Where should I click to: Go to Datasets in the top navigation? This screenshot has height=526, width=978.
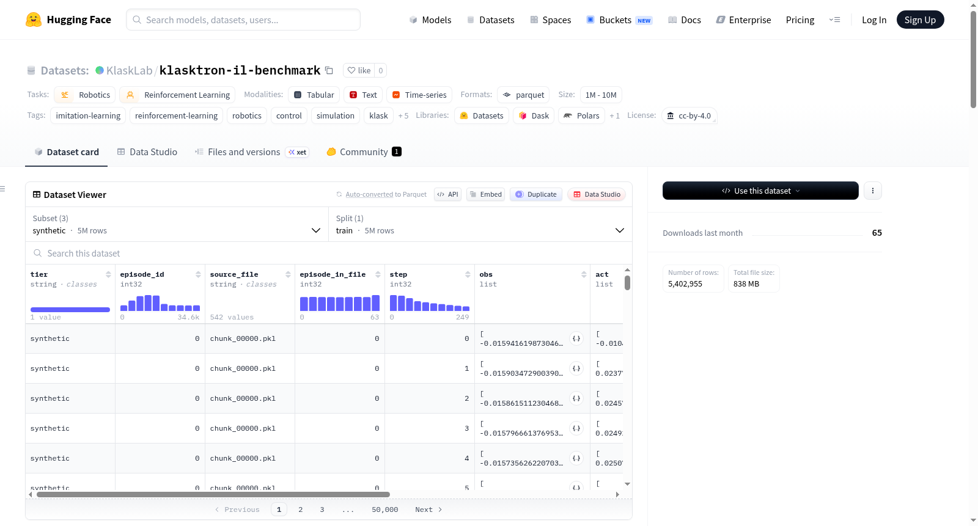[x=491, y=20]
